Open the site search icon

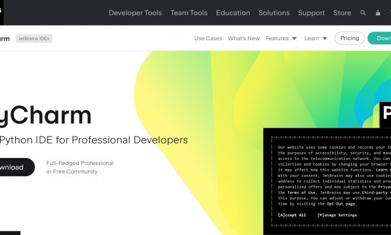[363, 13]
